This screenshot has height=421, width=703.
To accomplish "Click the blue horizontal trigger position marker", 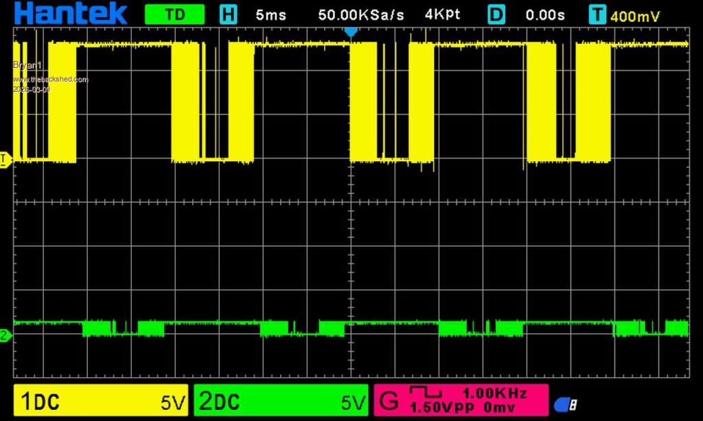I will 351,32.
